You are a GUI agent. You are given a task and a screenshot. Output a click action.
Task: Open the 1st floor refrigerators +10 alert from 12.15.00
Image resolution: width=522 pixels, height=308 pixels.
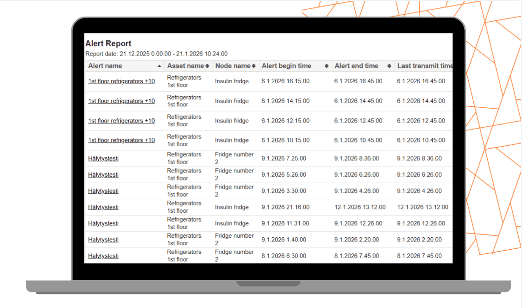pyautogui.click(x=121, y=121)
